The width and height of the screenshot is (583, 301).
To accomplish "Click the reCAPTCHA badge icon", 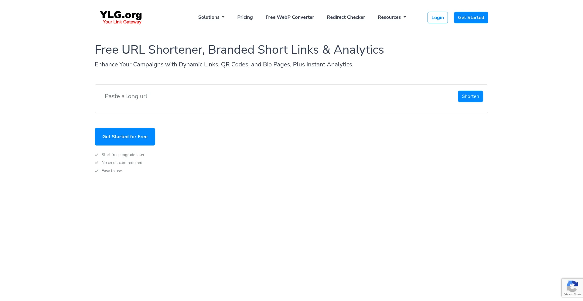I will 572,286.
